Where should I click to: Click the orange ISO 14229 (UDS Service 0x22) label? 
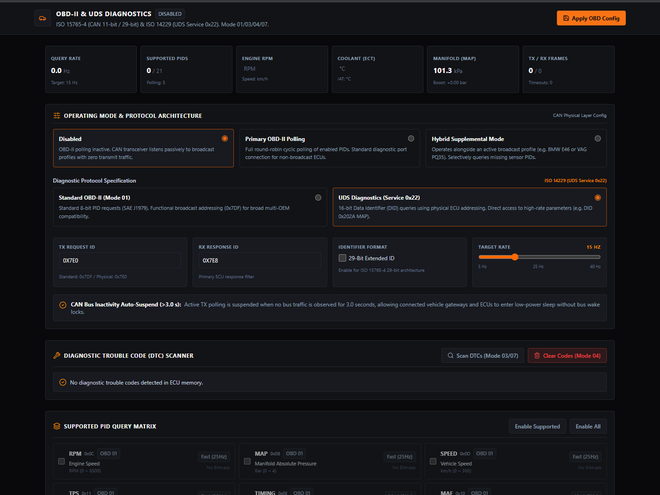pyautogui.click(x=575, y=181)
